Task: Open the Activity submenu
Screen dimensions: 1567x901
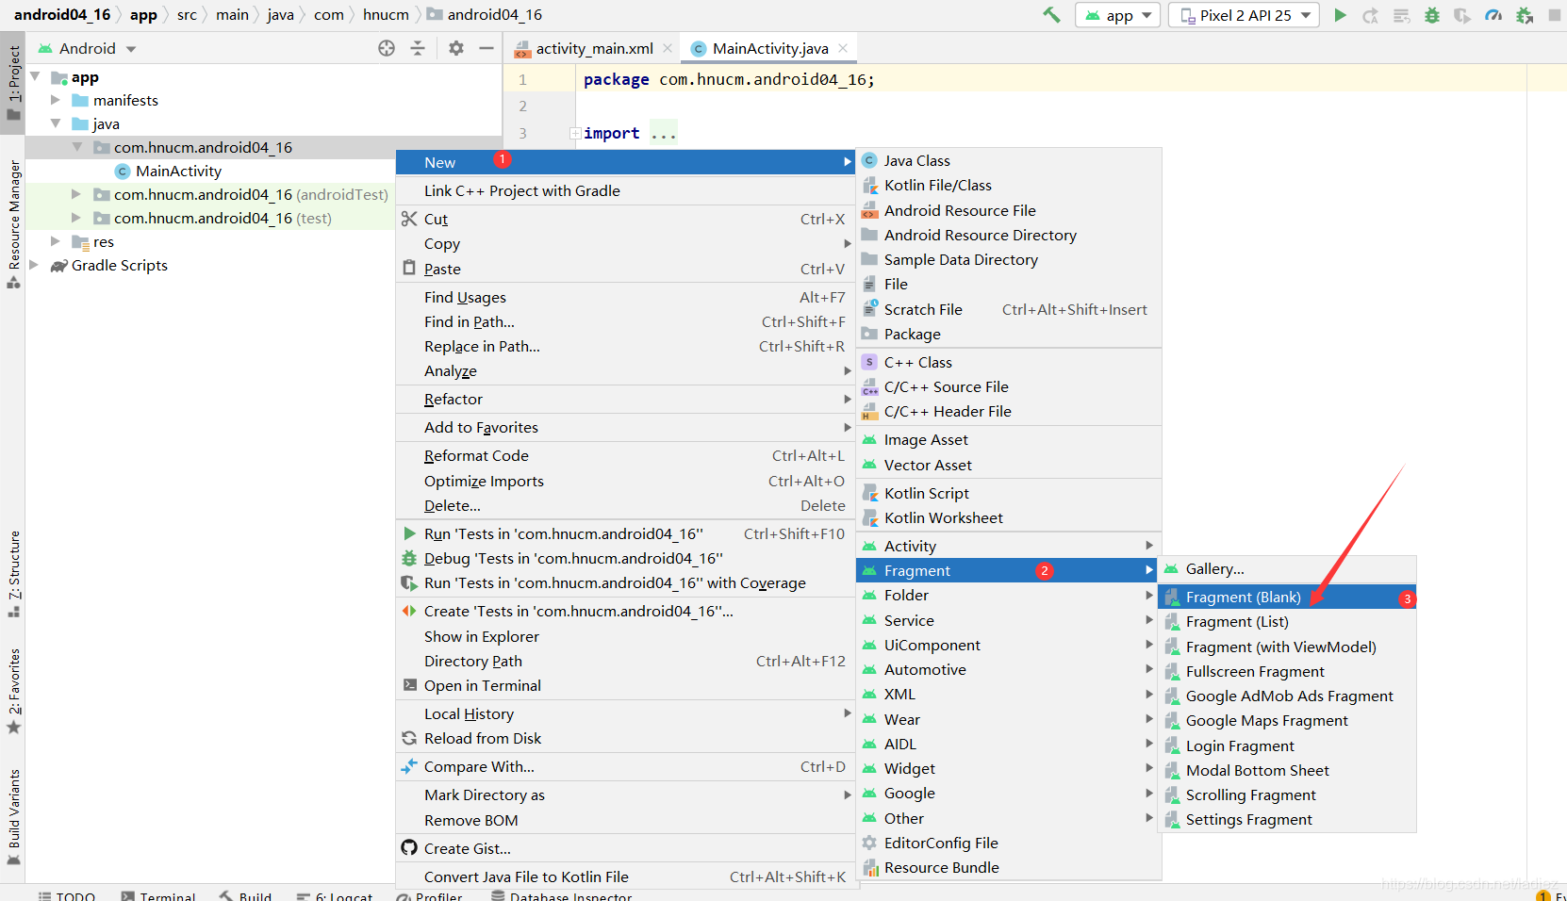Action: (x=1009, y=546)
